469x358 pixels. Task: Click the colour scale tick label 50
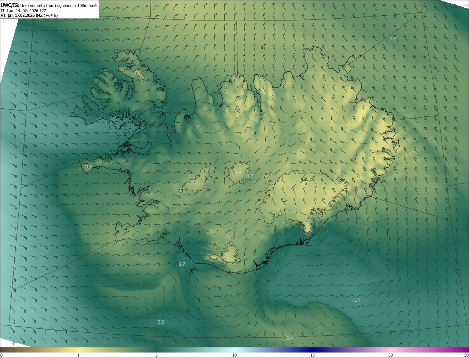[466, 355]
